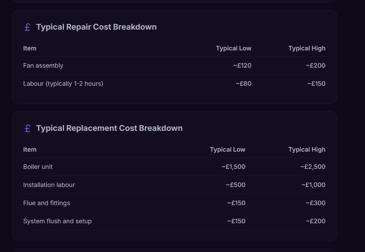Image resolution: width=365 pixels, height=252 pixels.
Task: Click Typical Low header in replacement table
Action: pos(228,150)
